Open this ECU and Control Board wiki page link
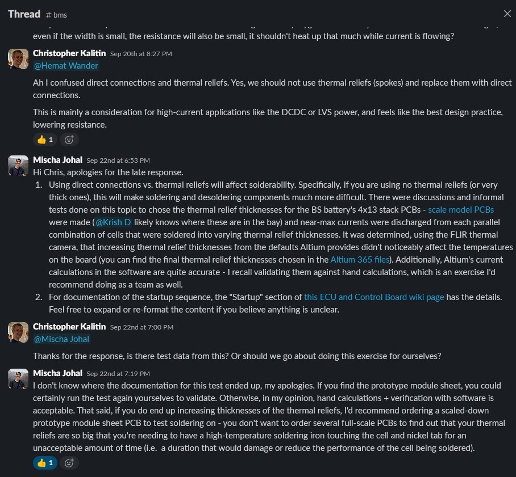Screen dimensions: 516x477 [374, 297]
